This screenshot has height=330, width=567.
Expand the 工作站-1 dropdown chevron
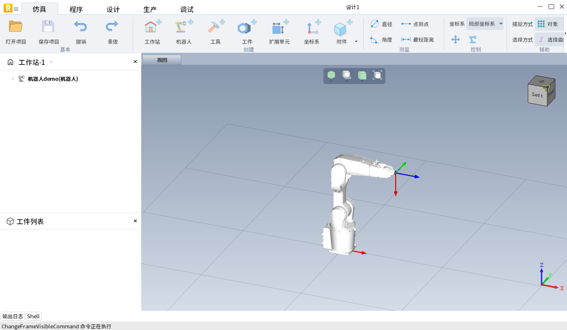click(x=51, y=63)
